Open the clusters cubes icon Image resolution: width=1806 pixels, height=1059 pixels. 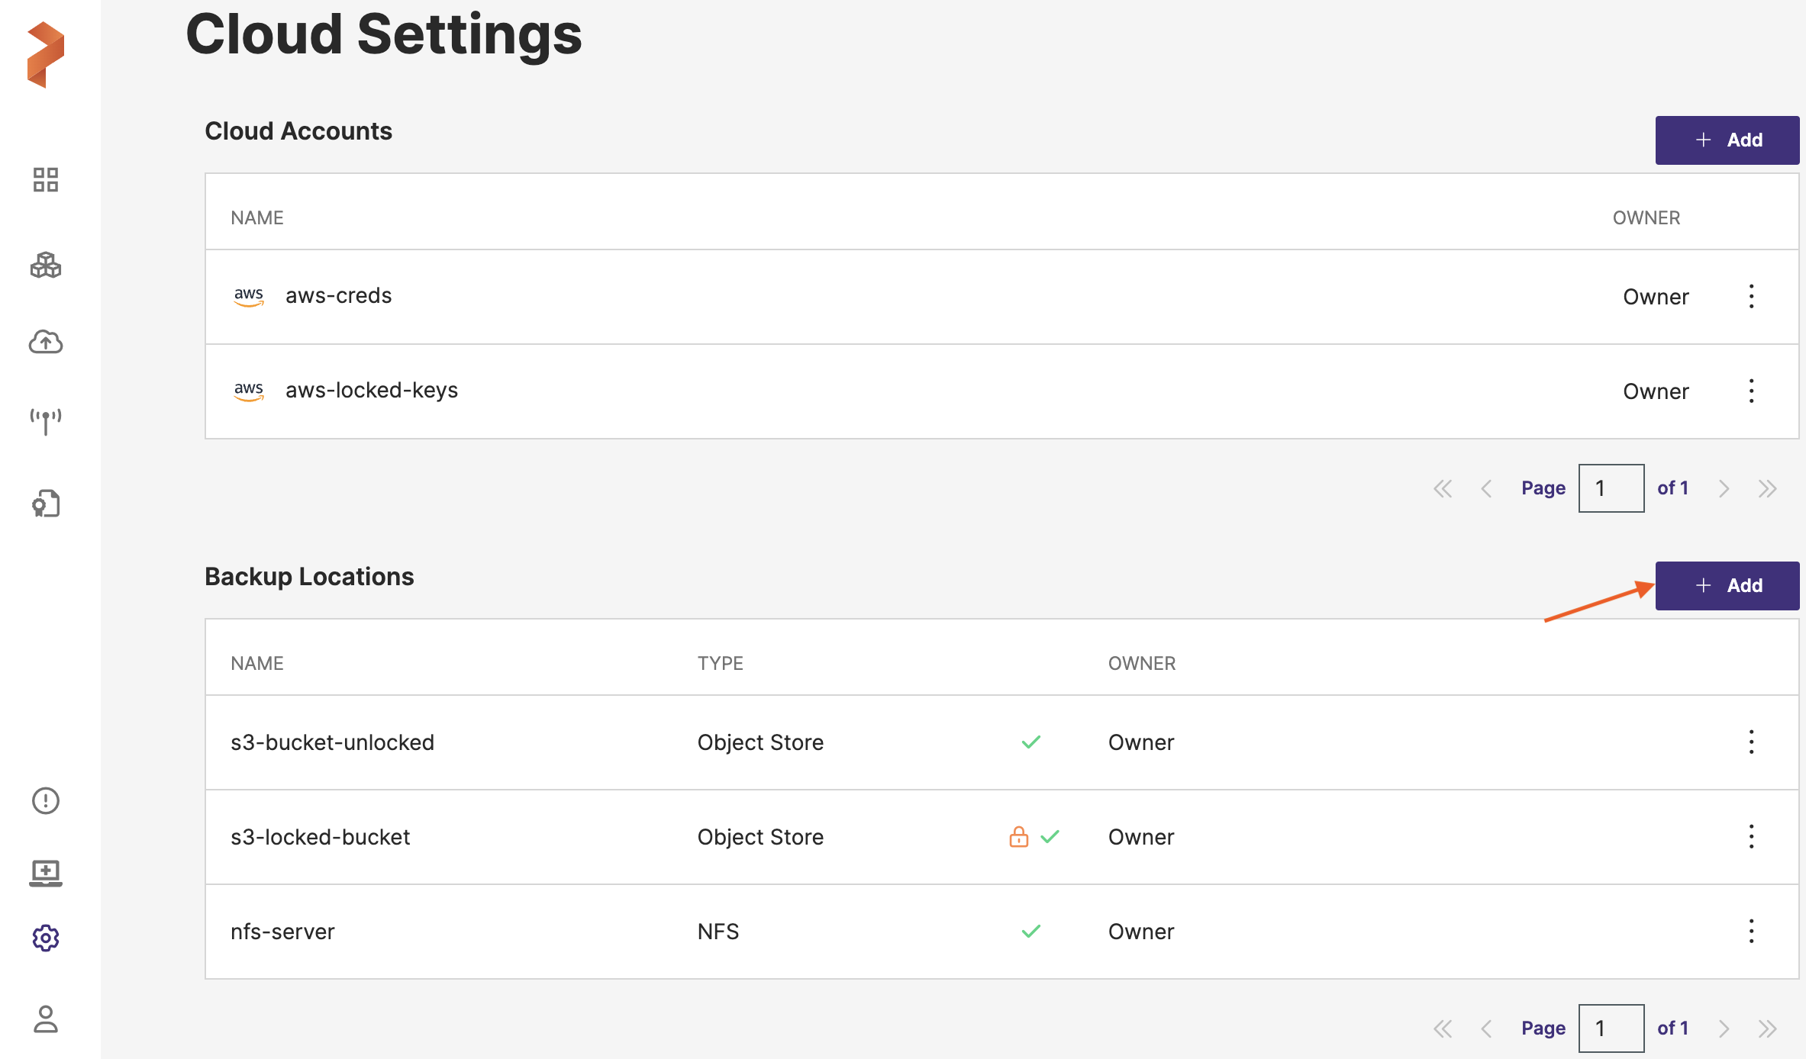46,265
